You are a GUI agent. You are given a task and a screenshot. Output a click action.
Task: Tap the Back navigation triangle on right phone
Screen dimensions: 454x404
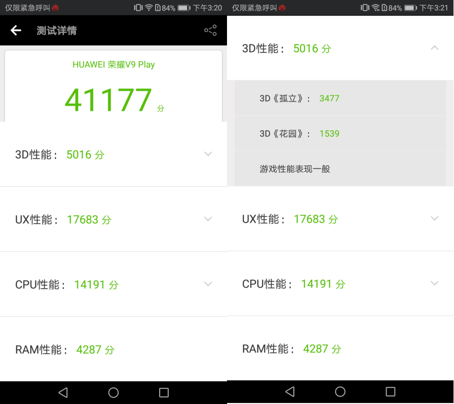[x=290, y=392]
